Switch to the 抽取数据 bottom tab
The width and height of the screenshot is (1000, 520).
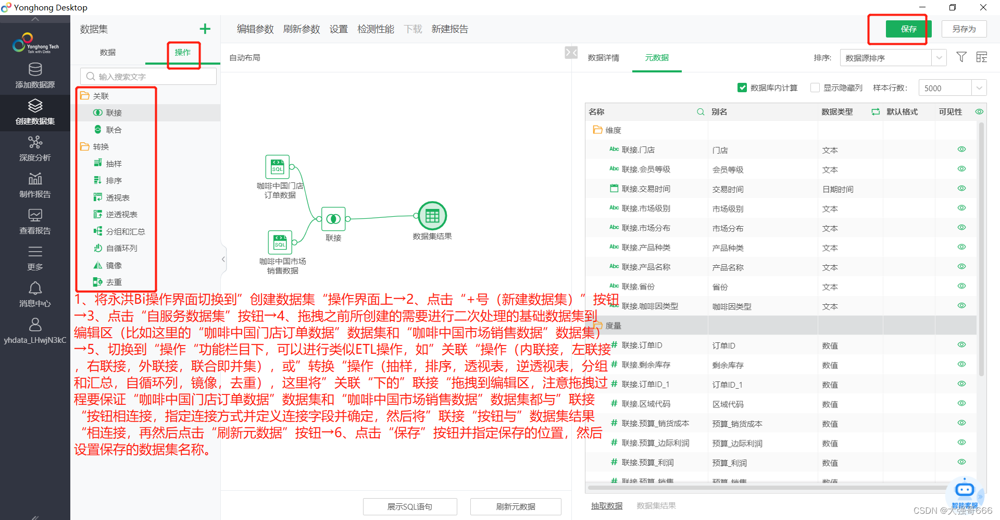pos(607,506)
